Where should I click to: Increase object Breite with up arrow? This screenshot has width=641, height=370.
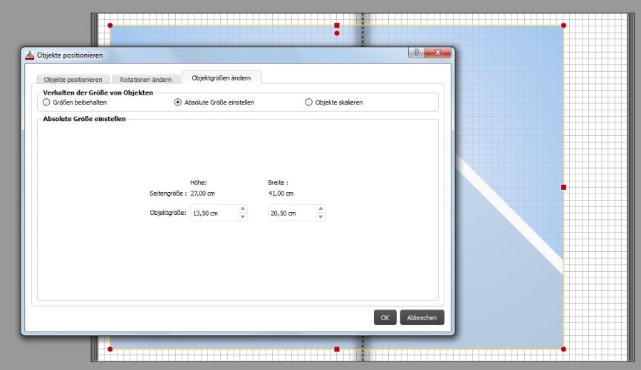[320, 209]
